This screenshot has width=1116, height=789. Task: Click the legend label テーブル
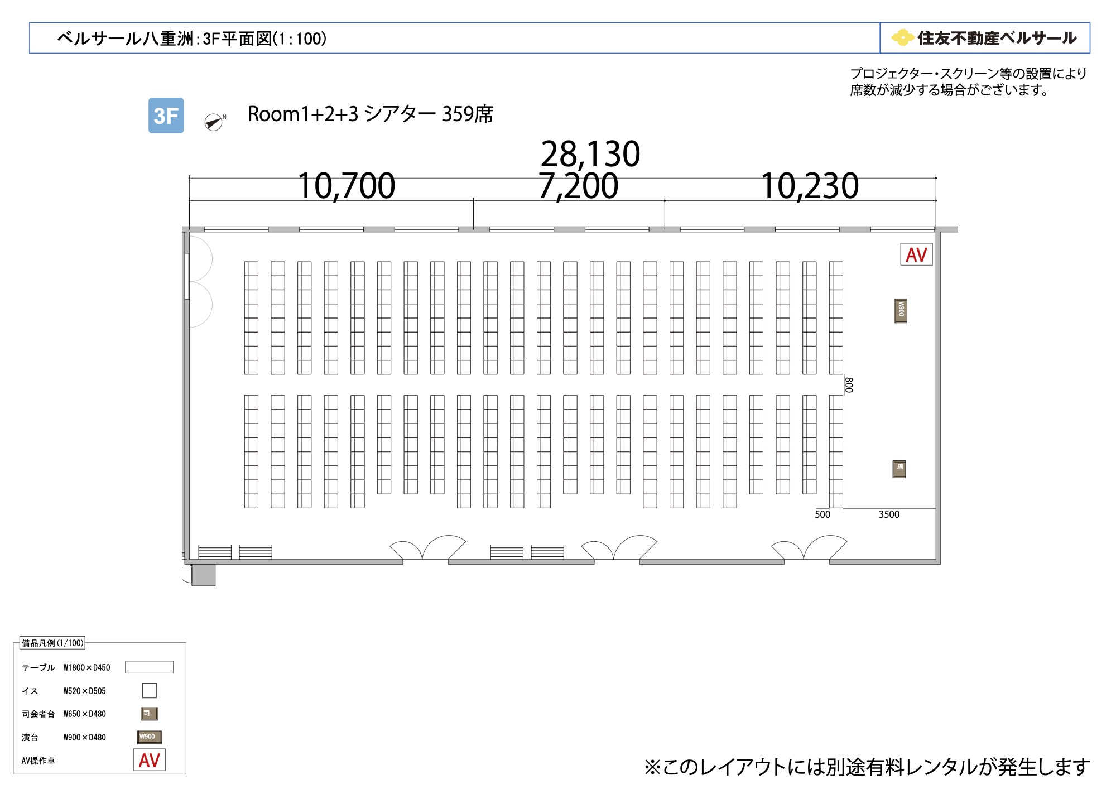point(38,667)
